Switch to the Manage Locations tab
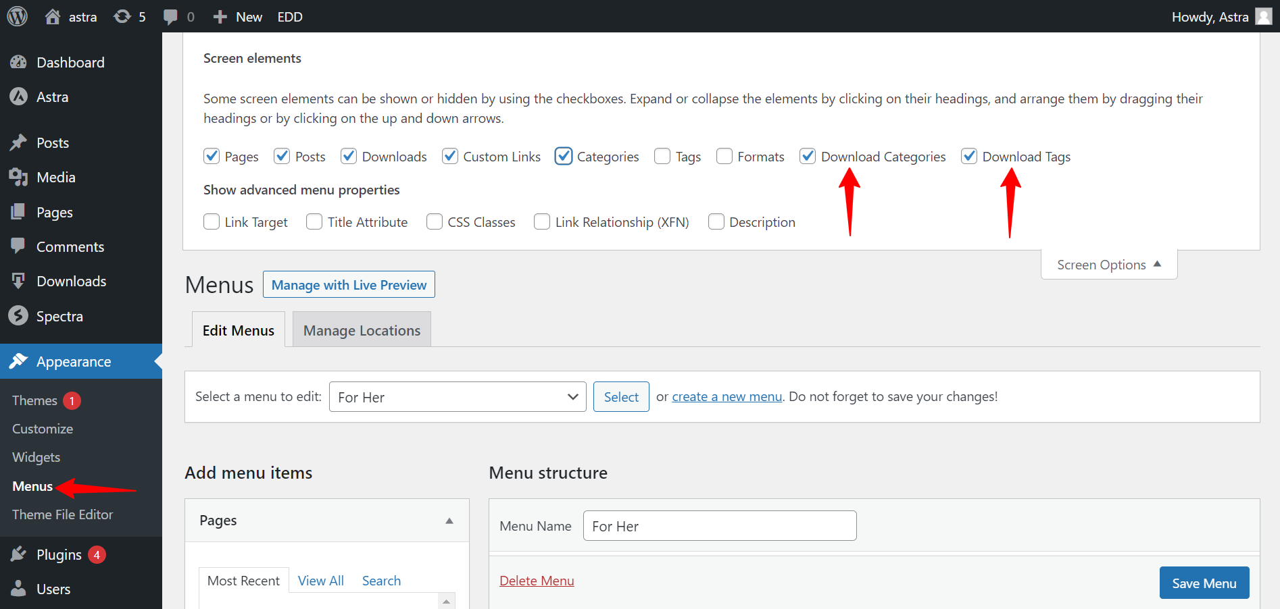1280x609 pixels. pyautogui.click(x=362, y=330)
